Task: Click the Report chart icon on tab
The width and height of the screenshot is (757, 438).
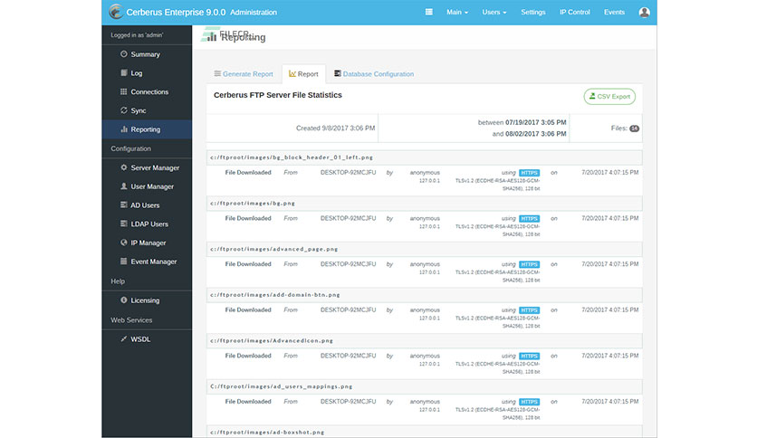Action: pyautogui.click(x=292, y=74)
